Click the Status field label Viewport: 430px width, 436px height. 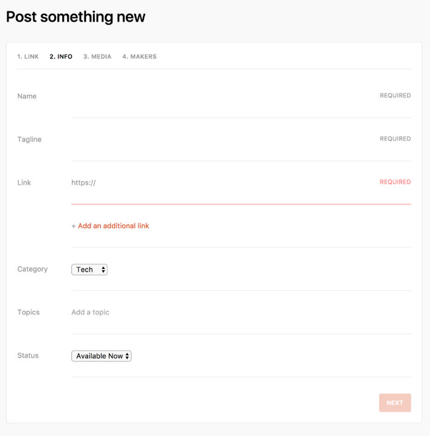[x=28, y=355]
